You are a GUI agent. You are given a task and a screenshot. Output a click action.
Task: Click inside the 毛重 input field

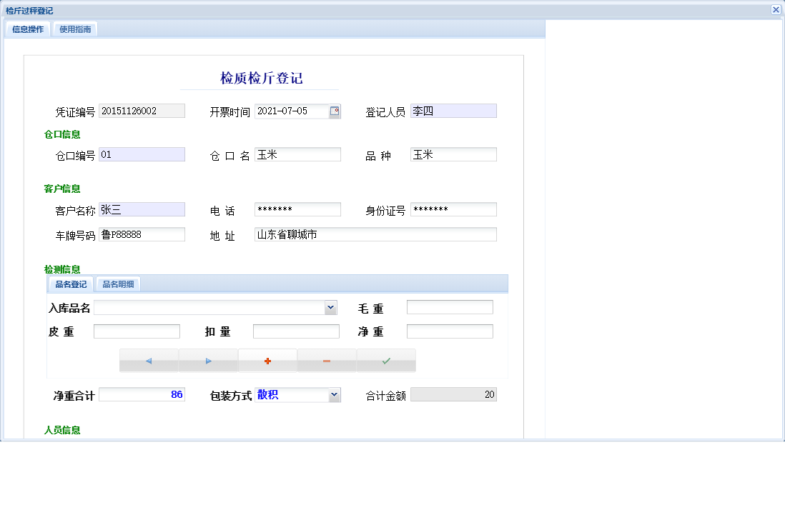tap(450, 306)
